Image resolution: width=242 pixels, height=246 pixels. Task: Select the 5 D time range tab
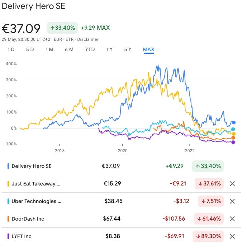tap(30, 49)
